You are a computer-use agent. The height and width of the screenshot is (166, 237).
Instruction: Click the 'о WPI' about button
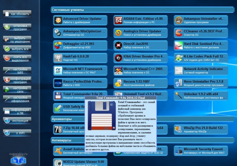[x=17, y=133]
